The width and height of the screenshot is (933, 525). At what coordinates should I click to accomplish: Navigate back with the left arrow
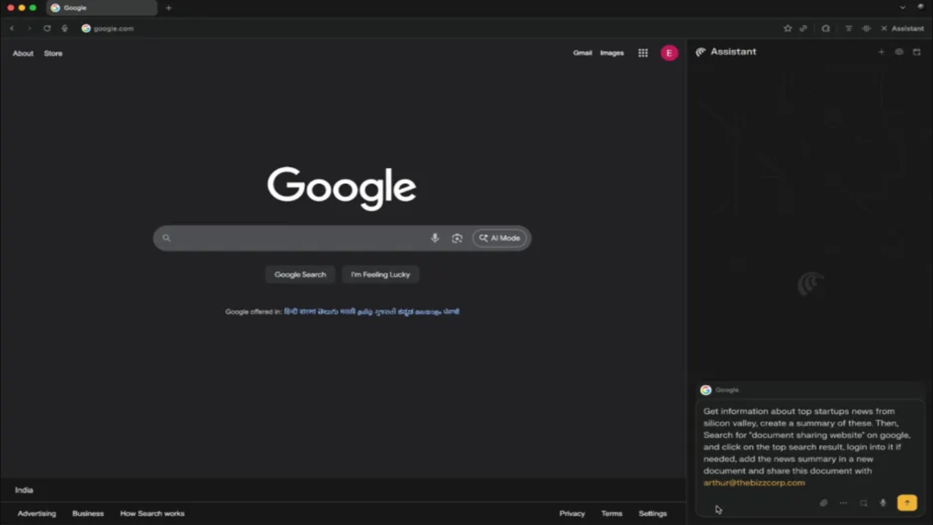(12, 28)
